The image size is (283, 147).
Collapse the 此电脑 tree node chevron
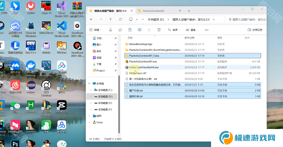point(89,83)
